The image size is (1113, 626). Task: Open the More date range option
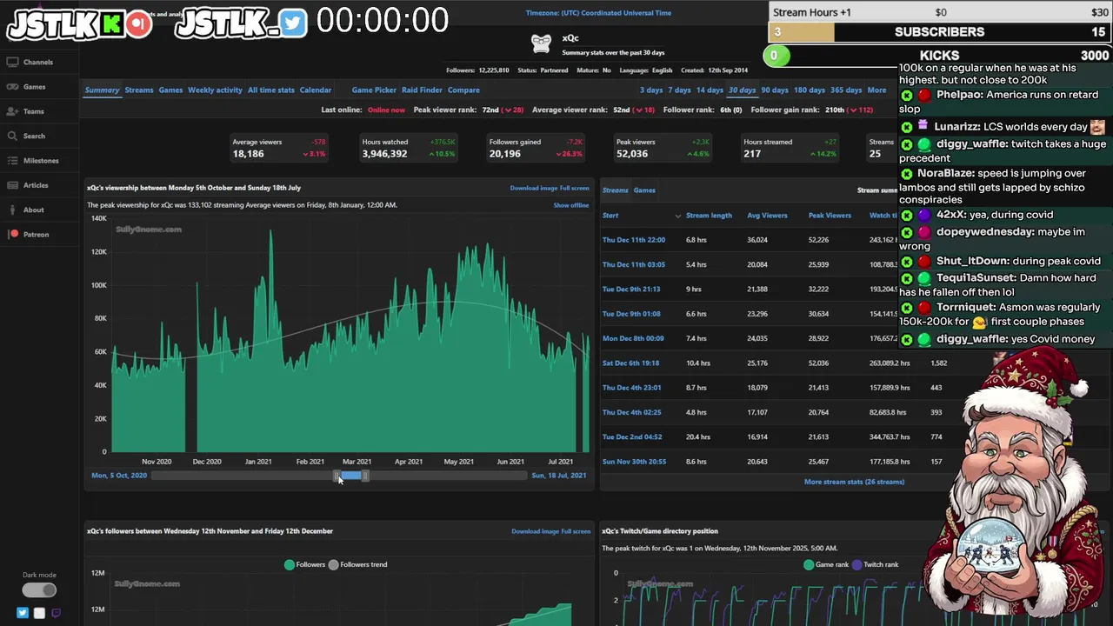pos(876,90)
